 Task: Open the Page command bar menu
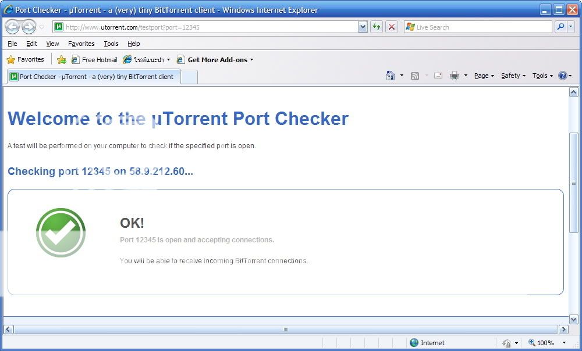pyautogui.click(x=484, y=76)
